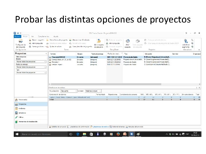The height and width of the screenshot is (154, 206).
Task: Switch to the Historial de tareas tab
Action: point(117,127)
